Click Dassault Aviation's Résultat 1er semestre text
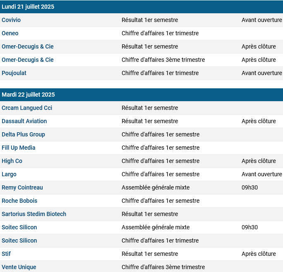The width and height of the screenshot is (283, 272). 150,121
